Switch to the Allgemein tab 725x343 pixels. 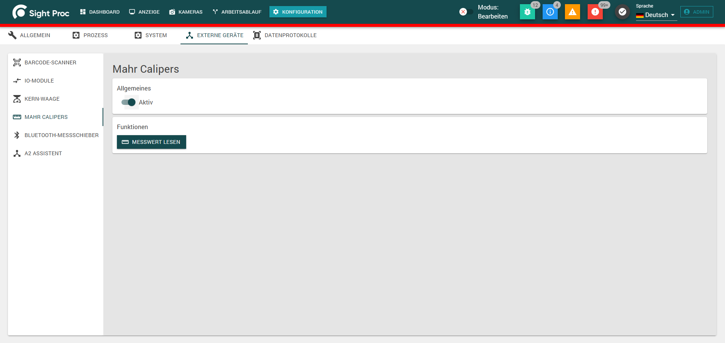pyautogui.click(x=29, y=35)
